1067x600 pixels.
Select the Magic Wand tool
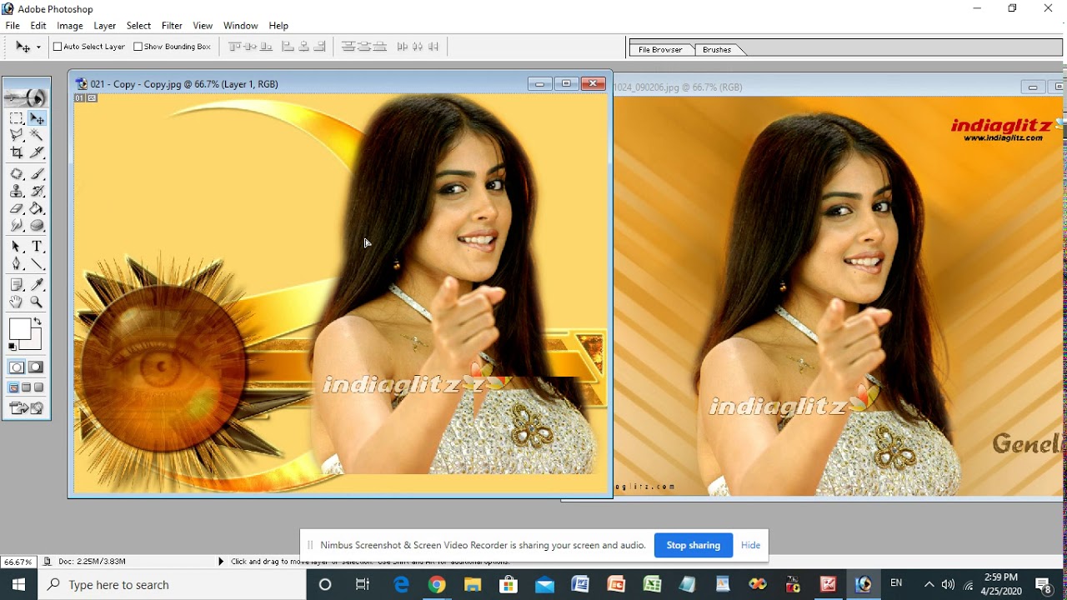click(x=37, y=135)
